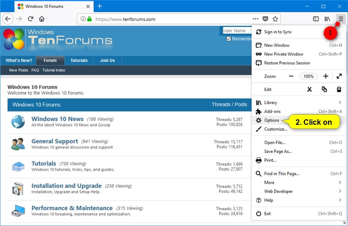Cut selection using scissors icon

309,89
